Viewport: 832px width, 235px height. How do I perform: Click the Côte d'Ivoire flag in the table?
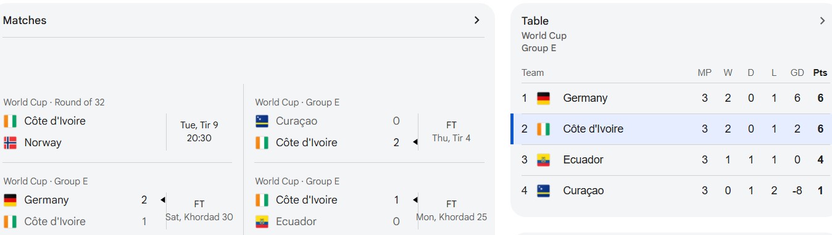coord(543,129)
